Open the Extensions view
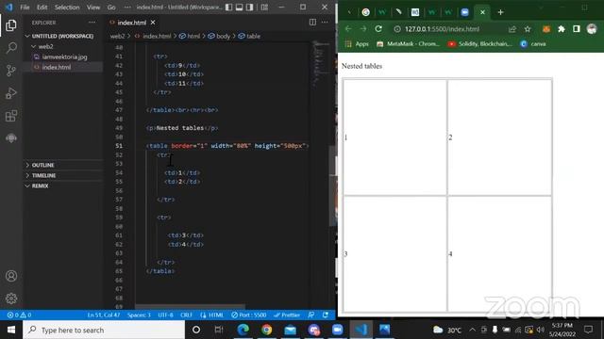The height and width of the screenshot is (339, 604). point(11,116)
